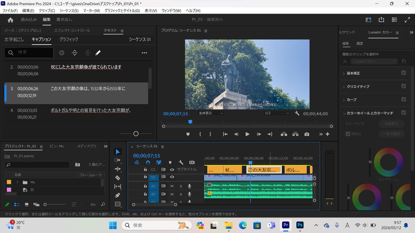Select the この大友宗… caption clip on timeline
415x233 pixels.
(264, 170)
